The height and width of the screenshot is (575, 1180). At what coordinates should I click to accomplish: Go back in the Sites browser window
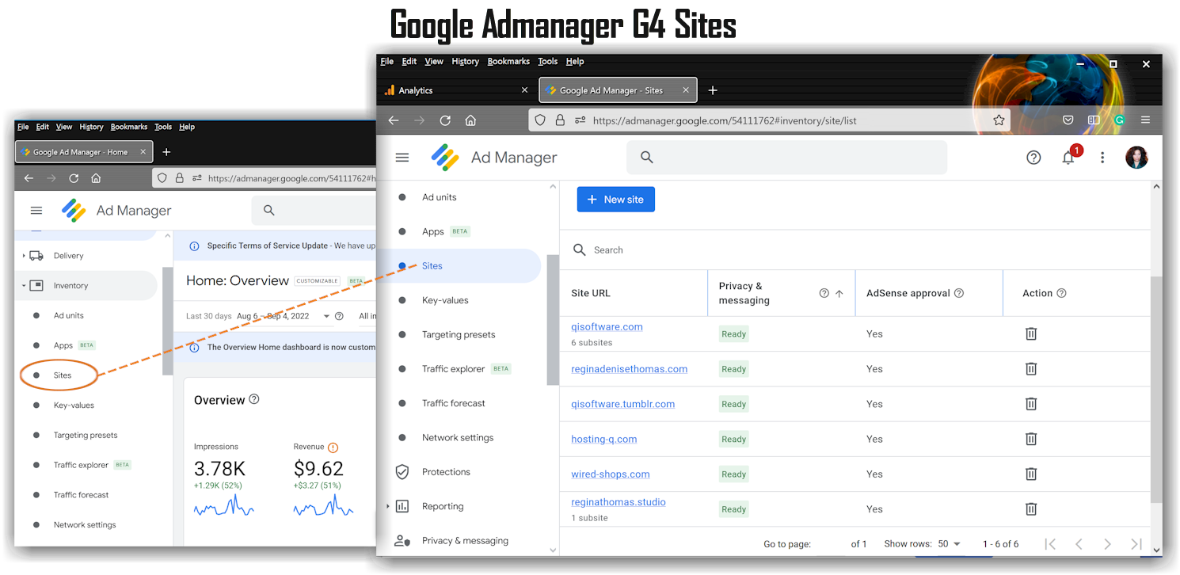click(x=394, y=120)
